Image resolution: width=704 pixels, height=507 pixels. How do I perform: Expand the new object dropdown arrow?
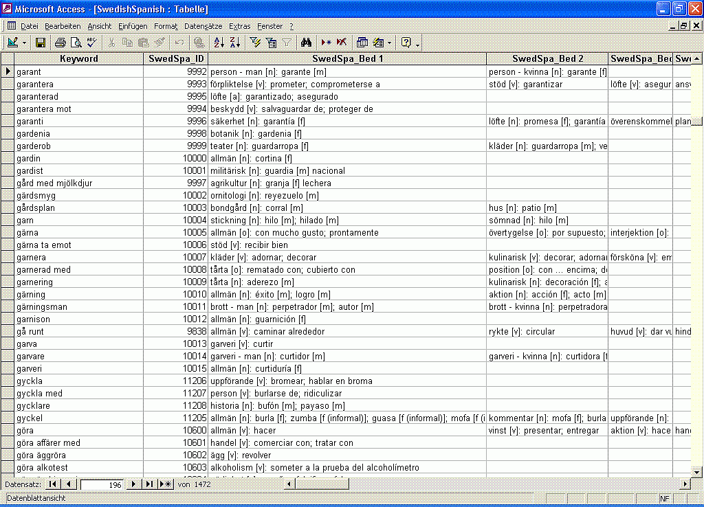389,43
